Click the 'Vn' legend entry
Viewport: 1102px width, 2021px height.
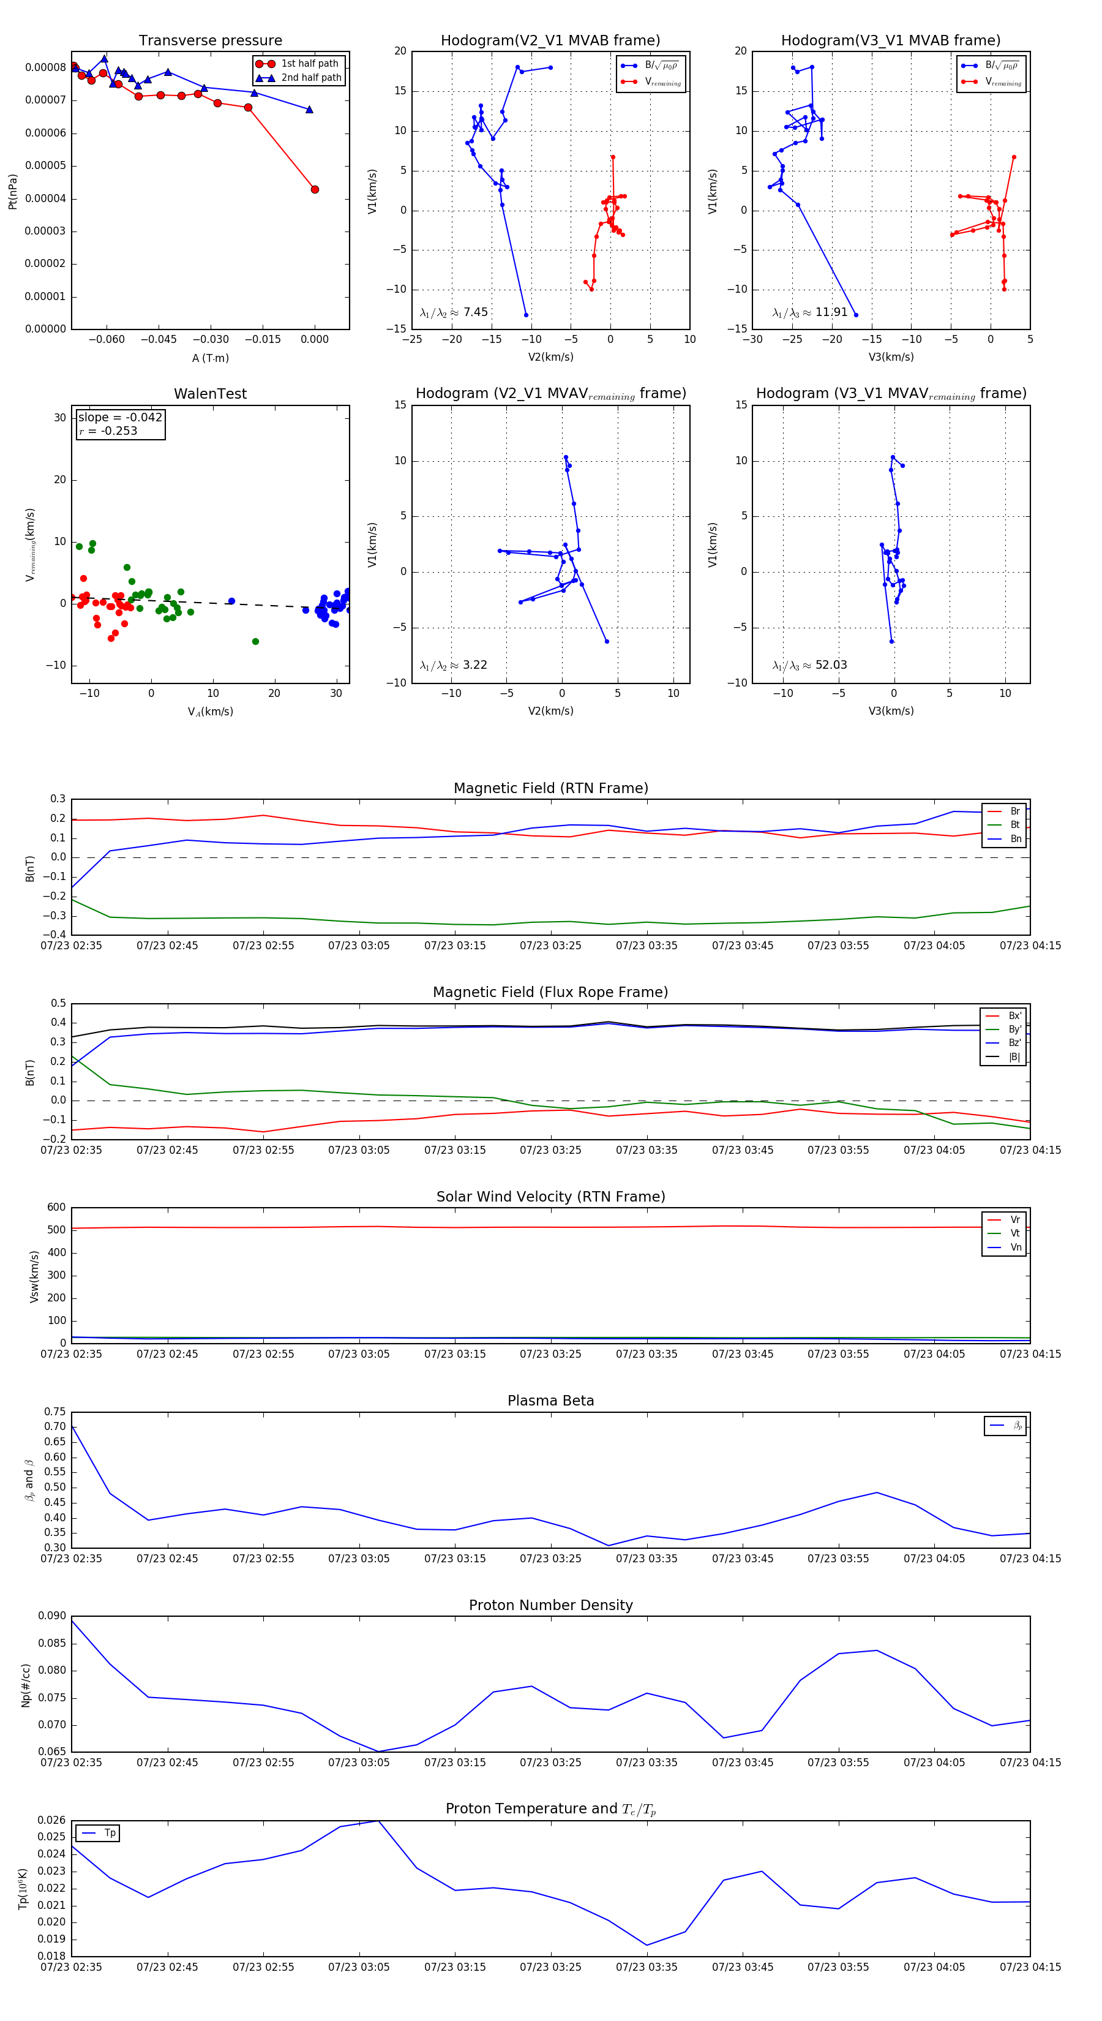click(1004, 1248)
